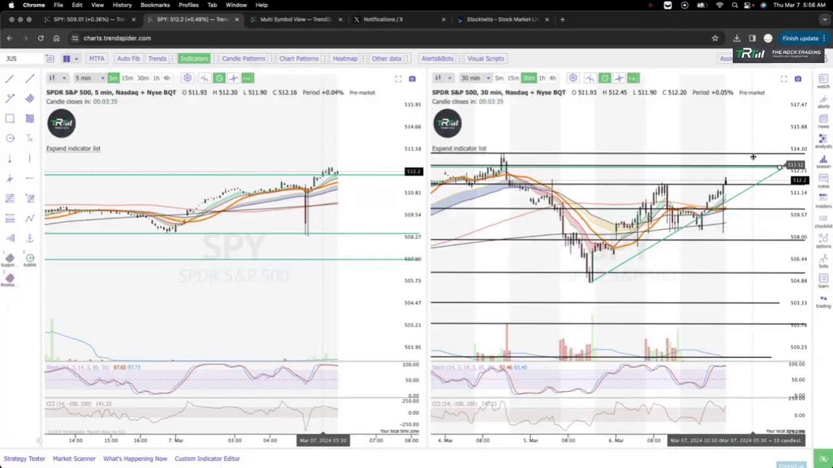Image resolution: width=833 pixels, height=468 pixels.
Task: Open the watchlist icon beside symbol box
Action: (x=50, y=58)
